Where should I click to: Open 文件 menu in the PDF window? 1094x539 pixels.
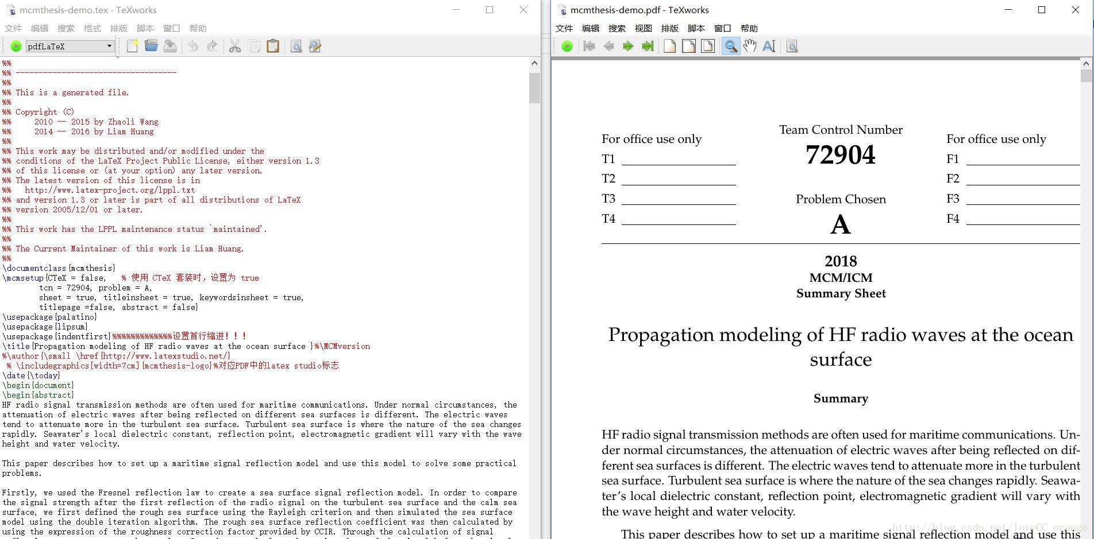coord(564,28)
